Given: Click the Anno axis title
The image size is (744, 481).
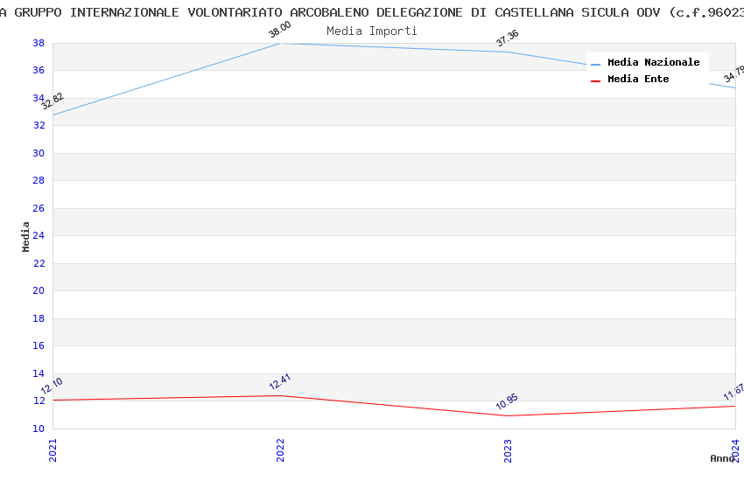Looking at the screenshot, I should click(722, 458).
